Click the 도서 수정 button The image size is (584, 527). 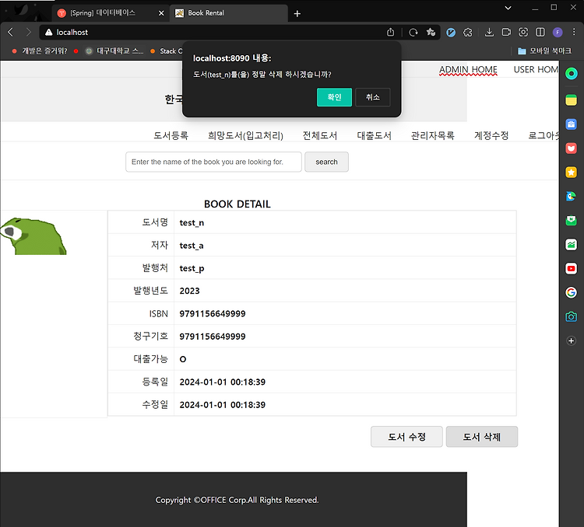[406, 437]
